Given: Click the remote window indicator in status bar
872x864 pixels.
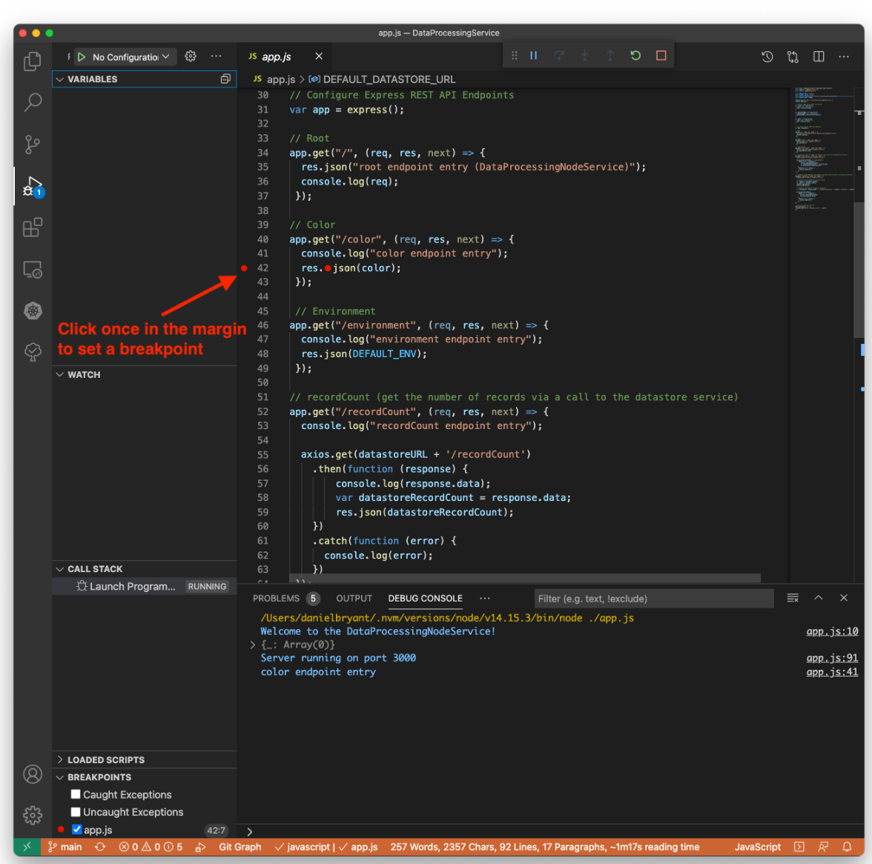Looking at the screenshot, I should coord(27,847).
